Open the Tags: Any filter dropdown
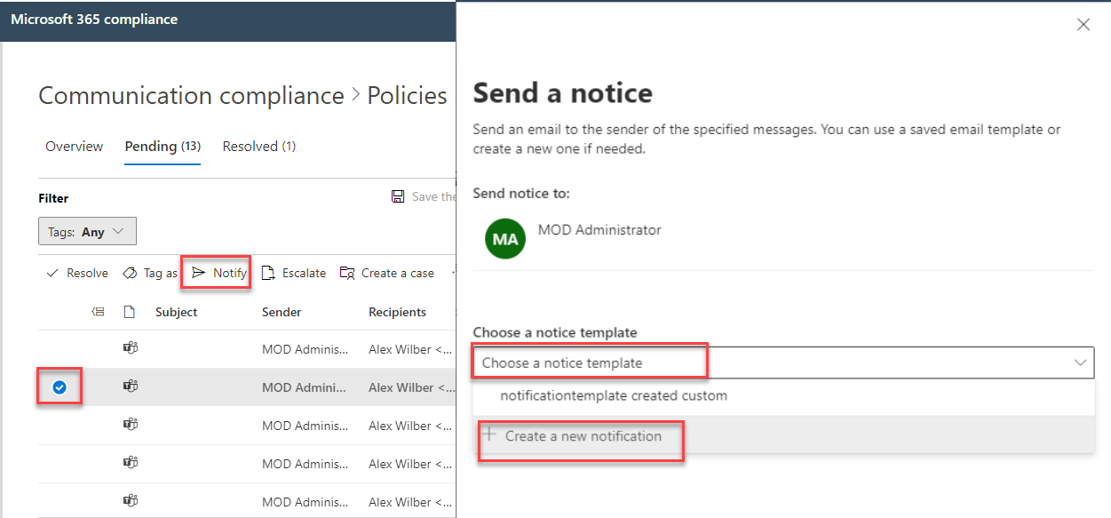This screenshot has height=518, width=1111. tap(87, 232)
